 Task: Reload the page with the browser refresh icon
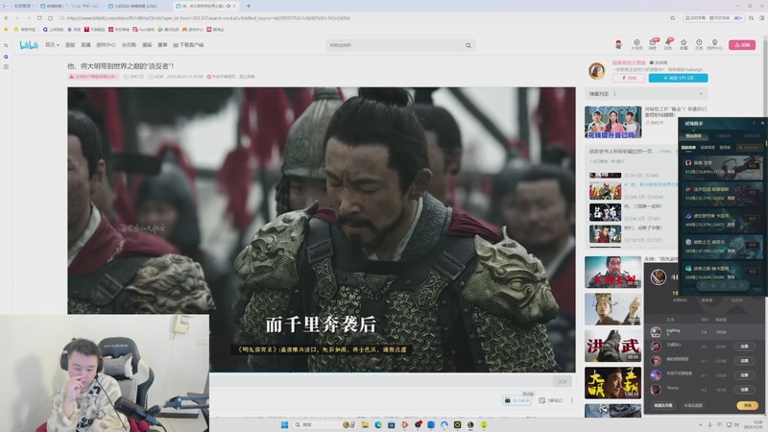tap(39, 18)
